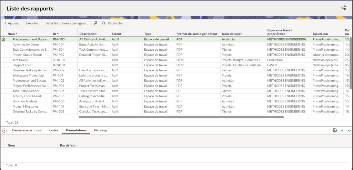Open gear menu on the PM-103 row

click(3, 39)
